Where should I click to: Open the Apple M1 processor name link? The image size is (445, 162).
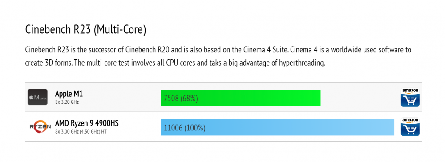tap(69, 94)
